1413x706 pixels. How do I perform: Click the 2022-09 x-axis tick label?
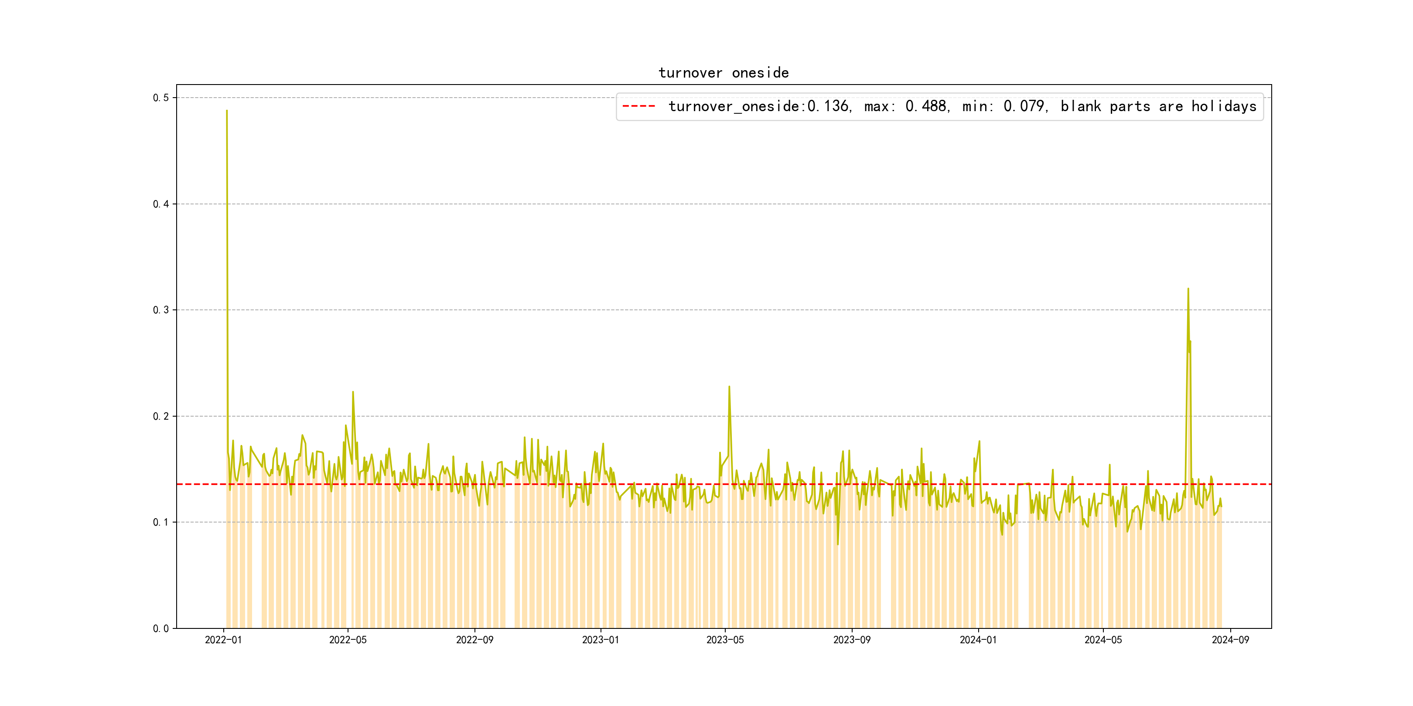pyautogui.click(x=474, y=640)
